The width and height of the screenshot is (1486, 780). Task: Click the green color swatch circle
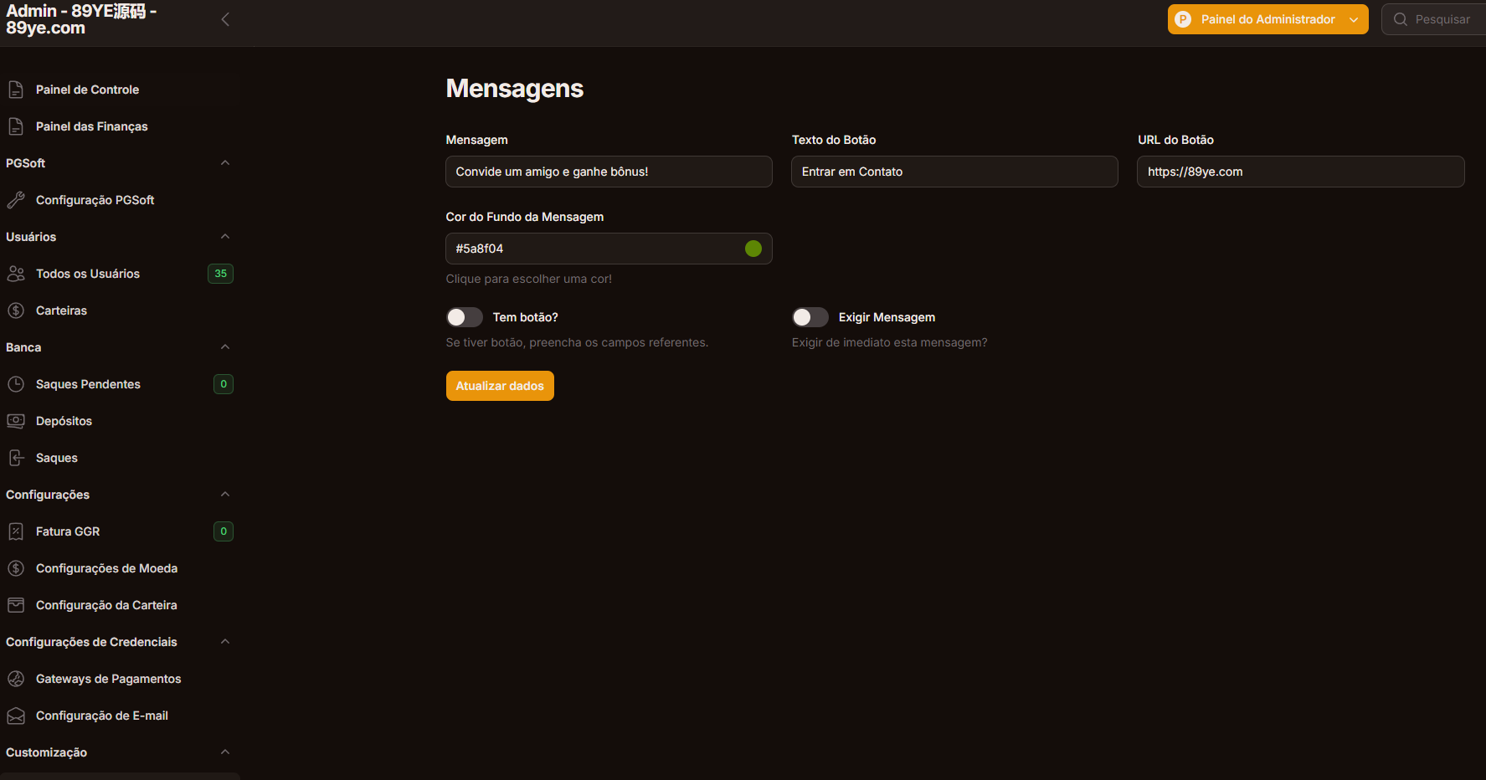(x=753, y=249)
